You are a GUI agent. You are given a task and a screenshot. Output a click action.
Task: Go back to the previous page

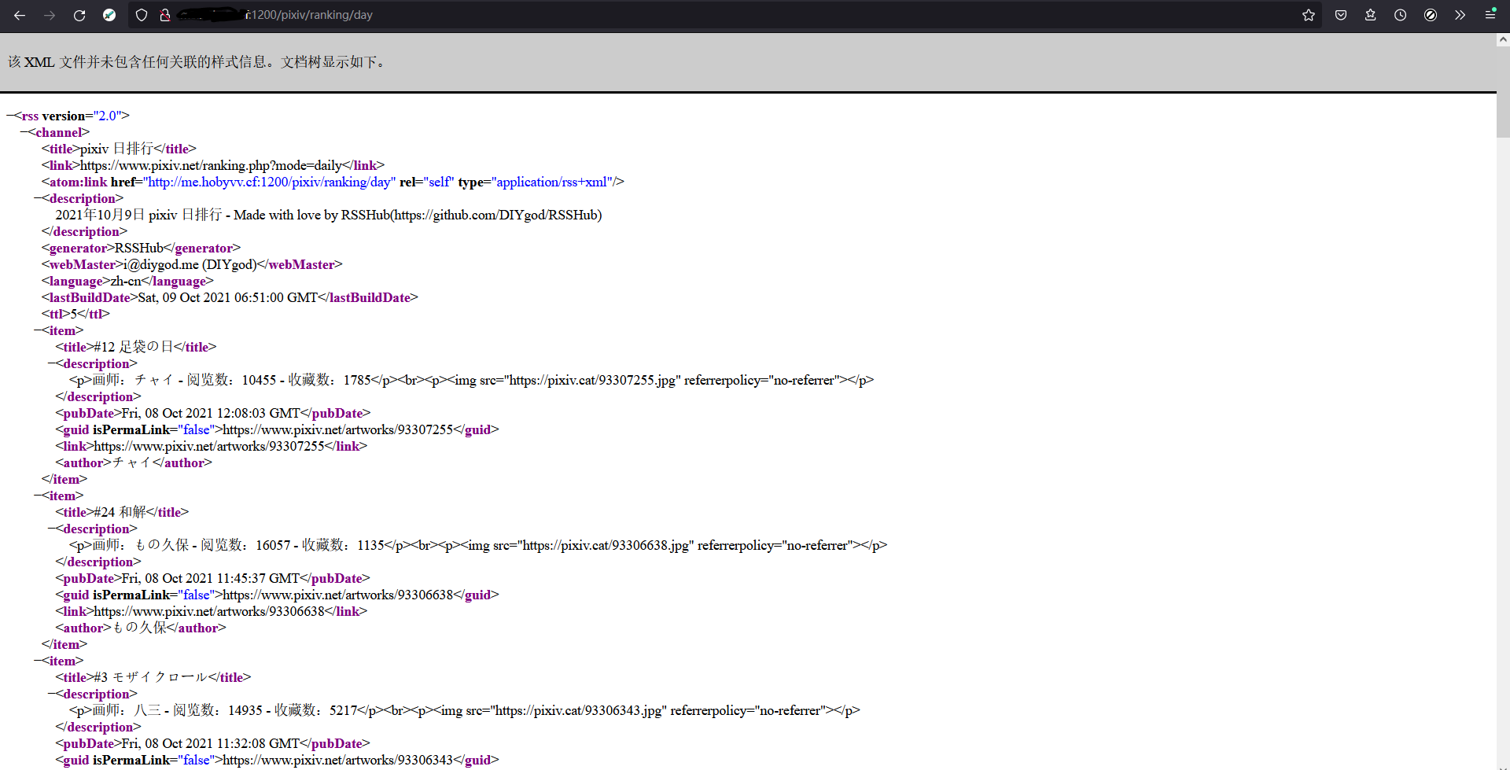pyautogui.click(x=20, y=15)
